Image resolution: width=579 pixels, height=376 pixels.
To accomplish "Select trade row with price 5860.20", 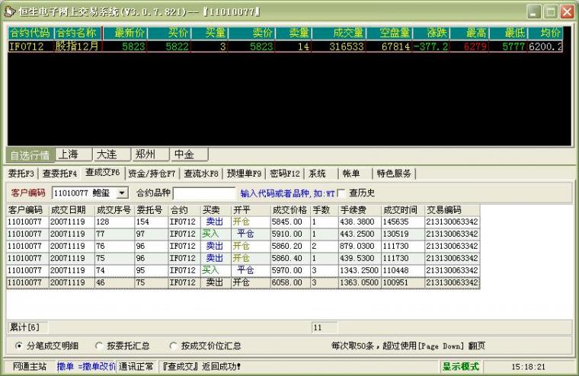I will [x=243, y=246].
